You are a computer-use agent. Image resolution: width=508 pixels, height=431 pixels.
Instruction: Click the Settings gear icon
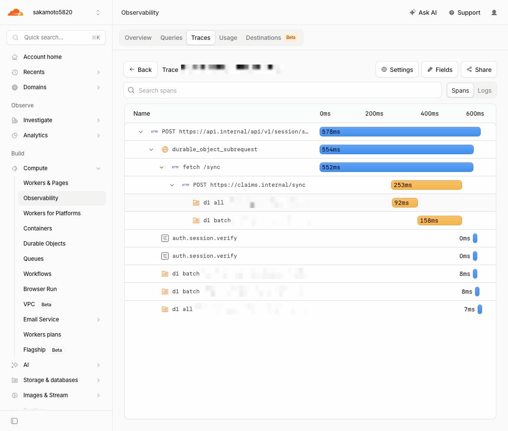pos(384,69)
